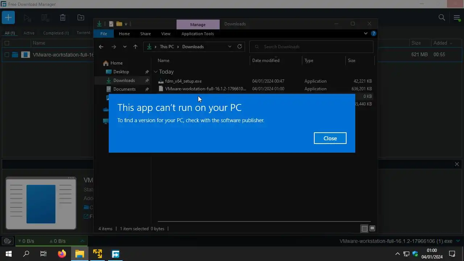Image resolution: width=464 pixels, height=261 pixels.
Task: Click the file type icon in VMware download row
Action: (25, 55)
